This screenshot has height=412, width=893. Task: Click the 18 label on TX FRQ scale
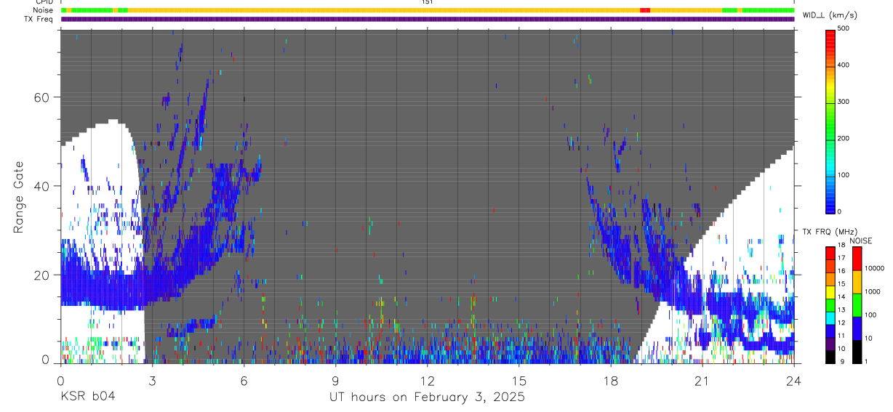pos(842,246)
